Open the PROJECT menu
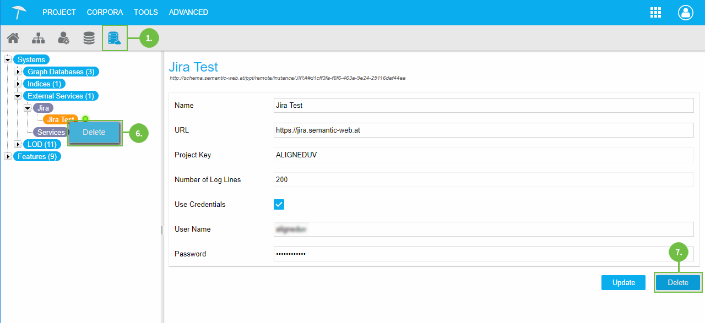Image resolution: width=705 pixels, height=323 pixels. tap(59, 12)
